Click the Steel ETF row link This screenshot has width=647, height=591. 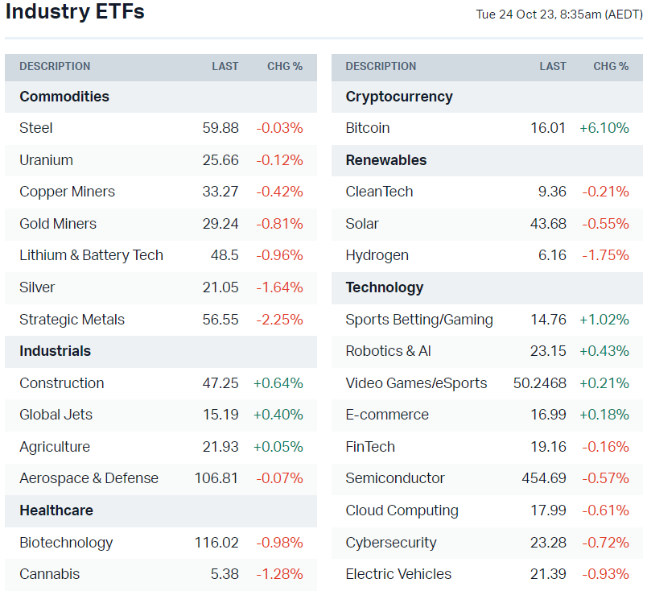pos(36,128)
